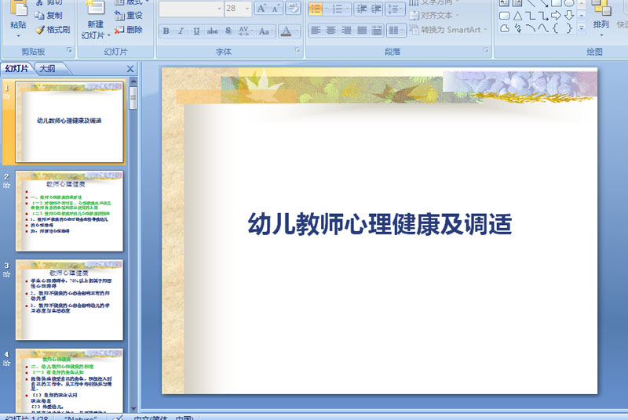The width and height of the screenshot is (628, 420).
Task: Click Convert to SmartArt button
Action: pos(448,30)
